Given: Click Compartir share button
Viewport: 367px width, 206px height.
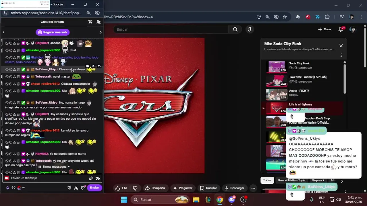Looking at the screenshot, I should pos(155,188).
